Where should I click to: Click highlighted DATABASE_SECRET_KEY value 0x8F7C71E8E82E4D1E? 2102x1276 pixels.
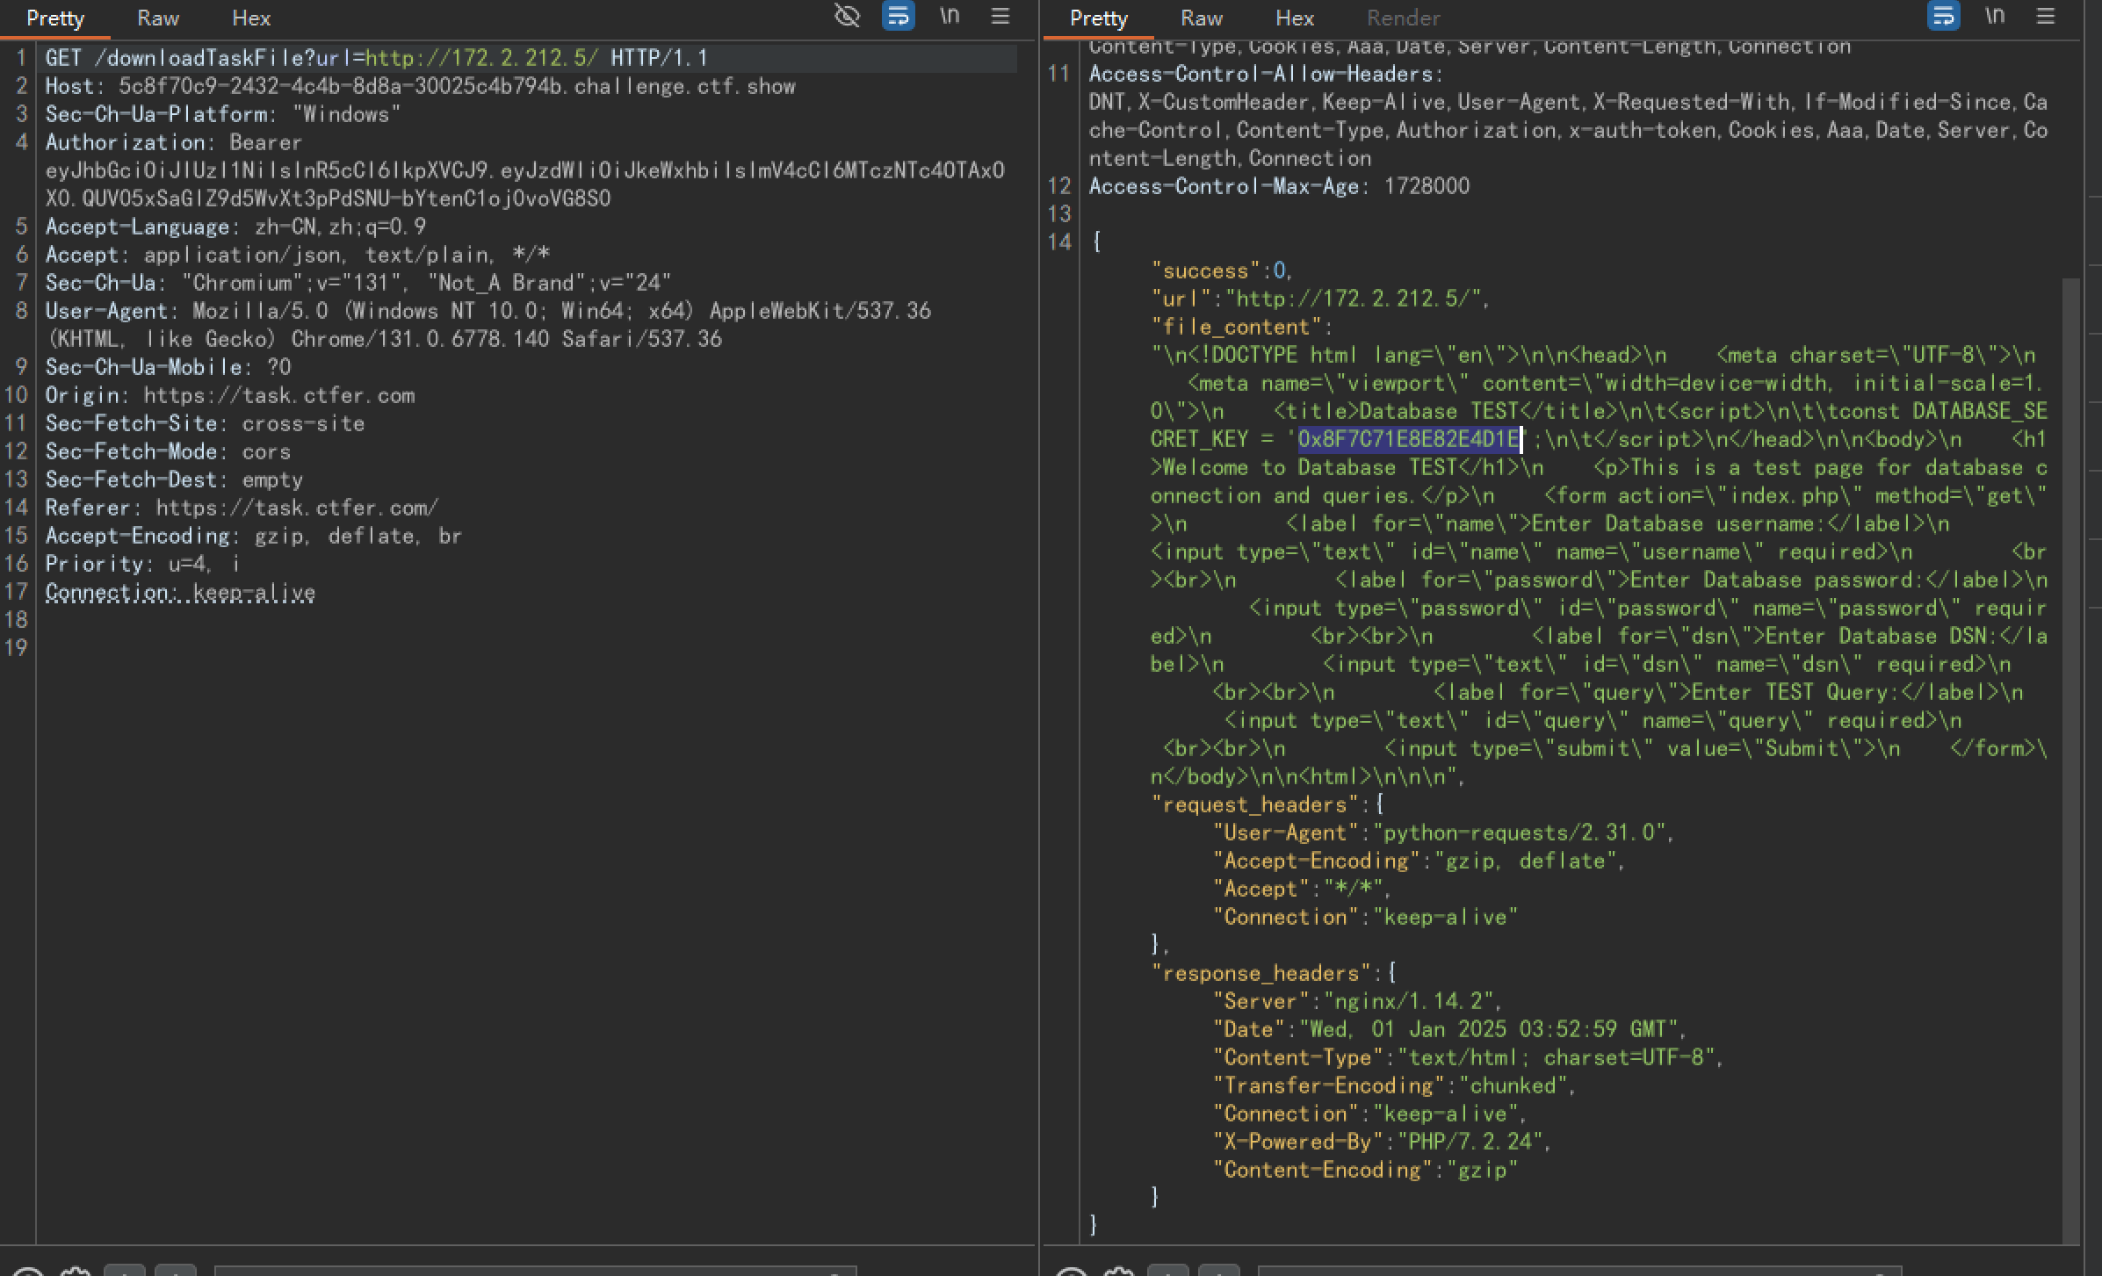1408,439
